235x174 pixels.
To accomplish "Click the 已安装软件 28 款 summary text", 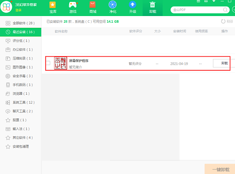I will click(59, 22).
